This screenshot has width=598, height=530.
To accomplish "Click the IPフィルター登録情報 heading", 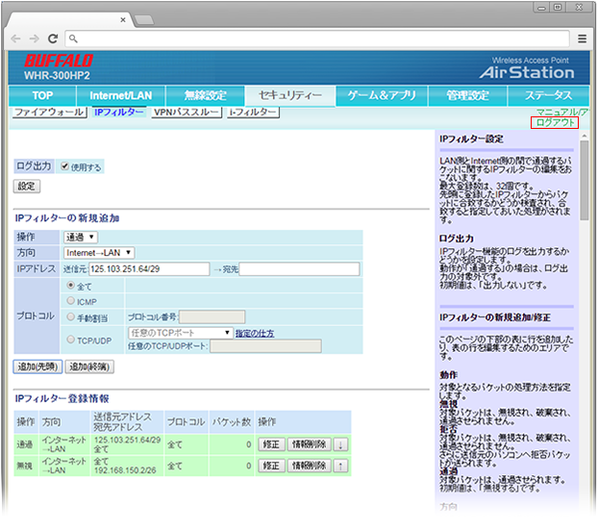I will 62,399.
